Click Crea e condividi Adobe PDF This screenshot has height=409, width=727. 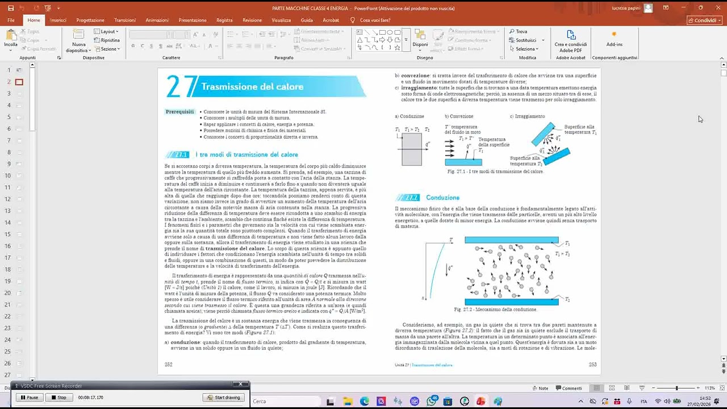[x=571, y=41]
